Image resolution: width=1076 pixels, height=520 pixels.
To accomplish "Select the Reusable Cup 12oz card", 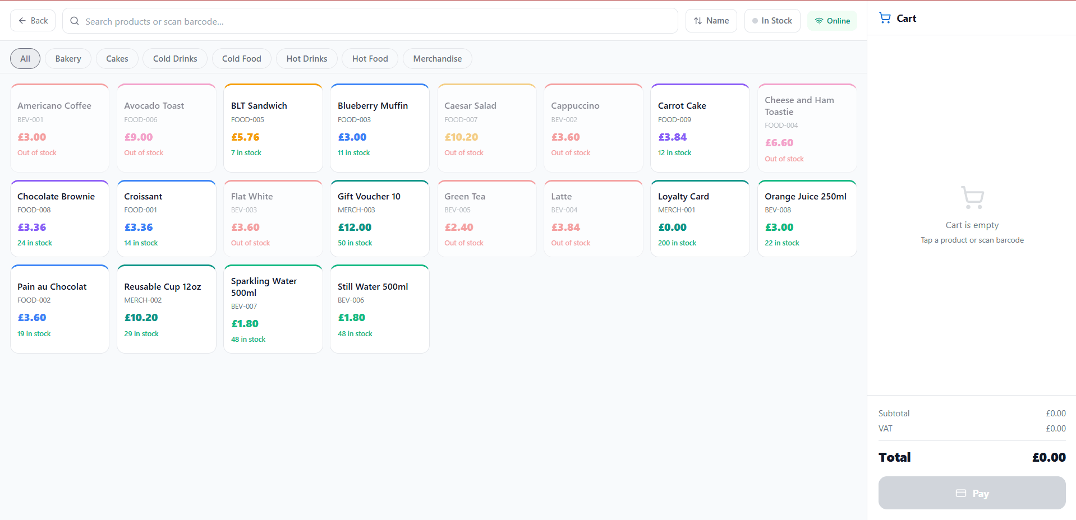I will point(167,309).
